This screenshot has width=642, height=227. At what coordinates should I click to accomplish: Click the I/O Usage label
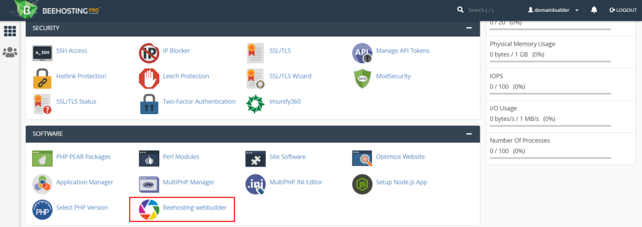(503, 108)
